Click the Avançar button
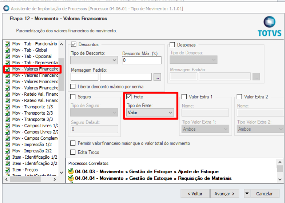The width and height of the screenshot is (285, 203). [x=224, y=194]
